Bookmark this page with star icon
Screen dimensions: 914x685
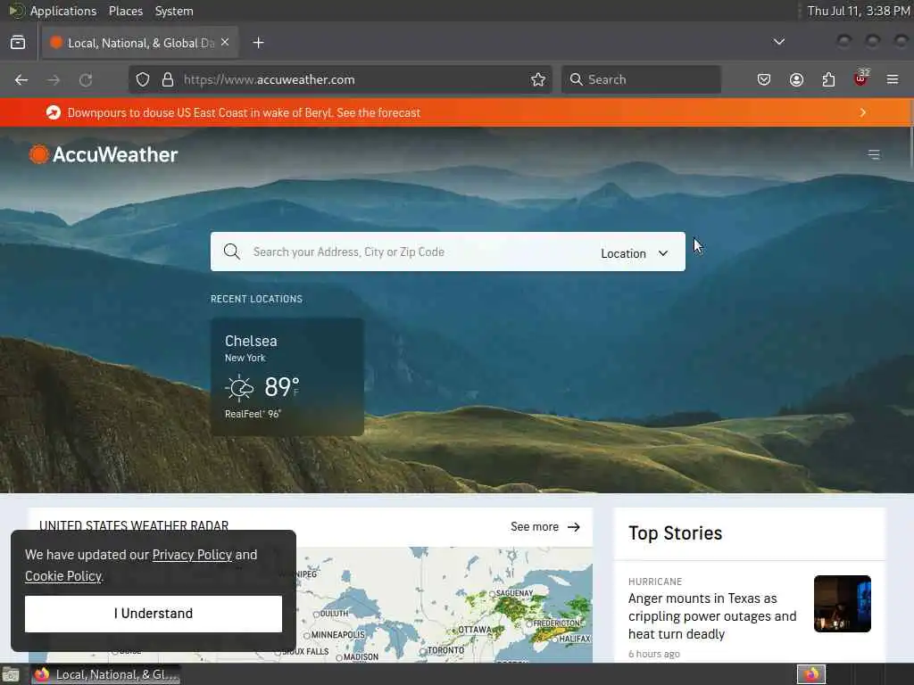538,79
